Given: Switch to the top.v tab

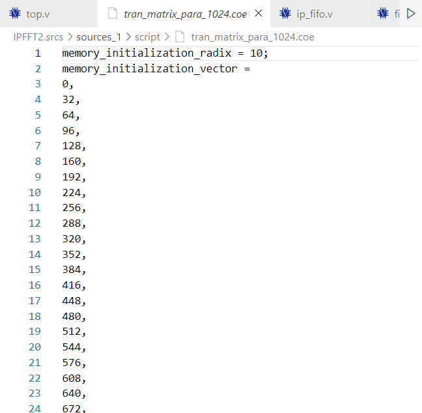Looking at the screenshot, I should 48,14.
